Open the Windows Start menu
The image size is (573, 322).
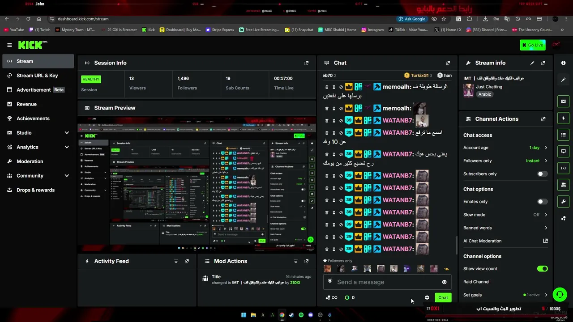click(x=244, y=315)
